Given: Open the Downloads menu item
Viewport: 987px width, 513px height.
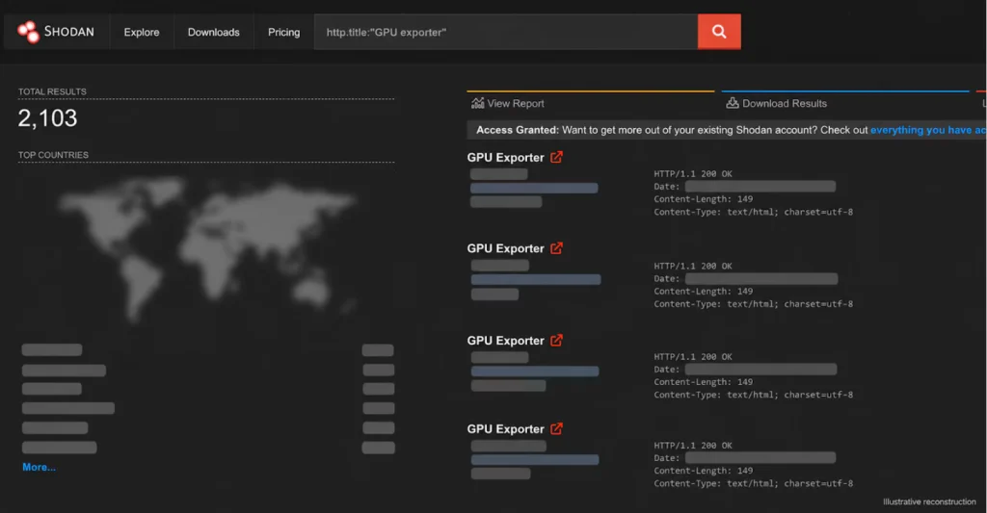Looking at the screenshot, I should pyautogui.click(x=213, y=32).
